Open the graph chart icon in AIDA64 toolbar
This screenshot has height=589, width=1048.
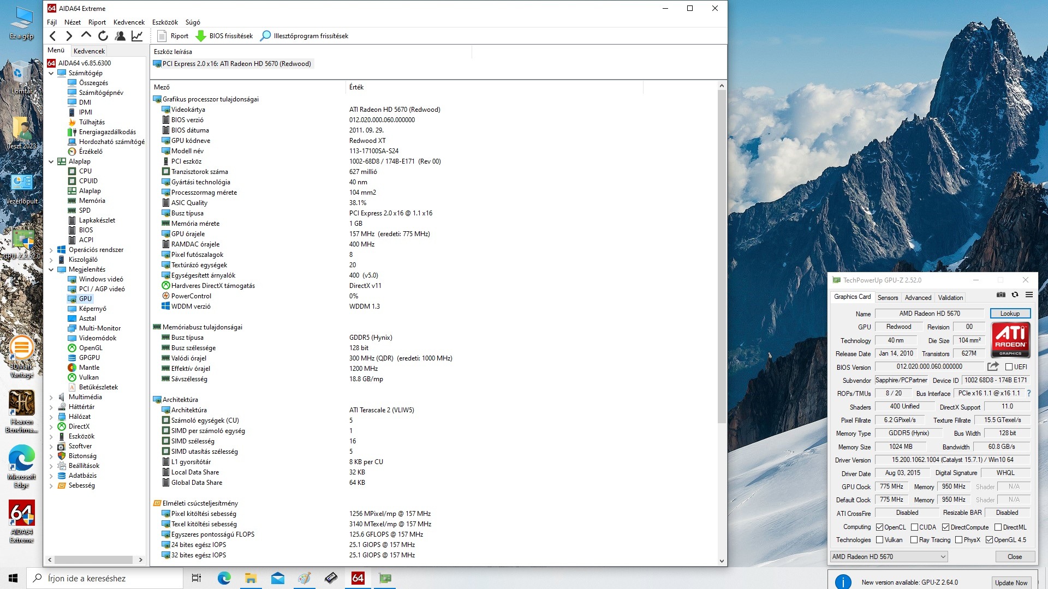click(137, 36)
